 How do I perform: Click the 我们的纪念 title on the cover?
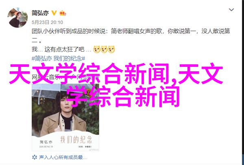[x=76, y=140]
